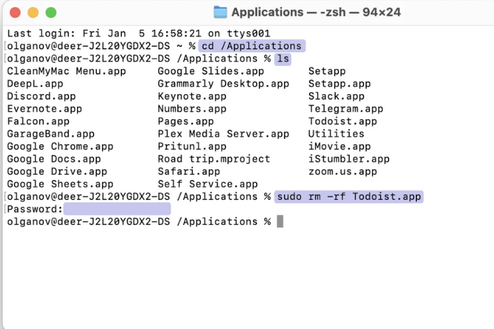Image resolution: width=494 pixels, height=329 pixels.
Task: Click the Applications folder icon in title bar
Action: tap(220, 13)
